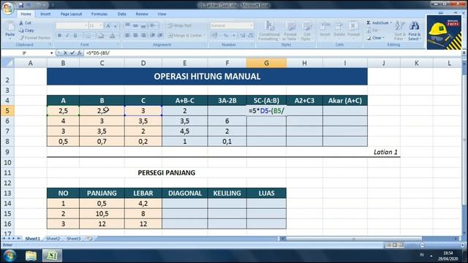
Task: Open the Data ribbon tab
Action: point(122,14)
